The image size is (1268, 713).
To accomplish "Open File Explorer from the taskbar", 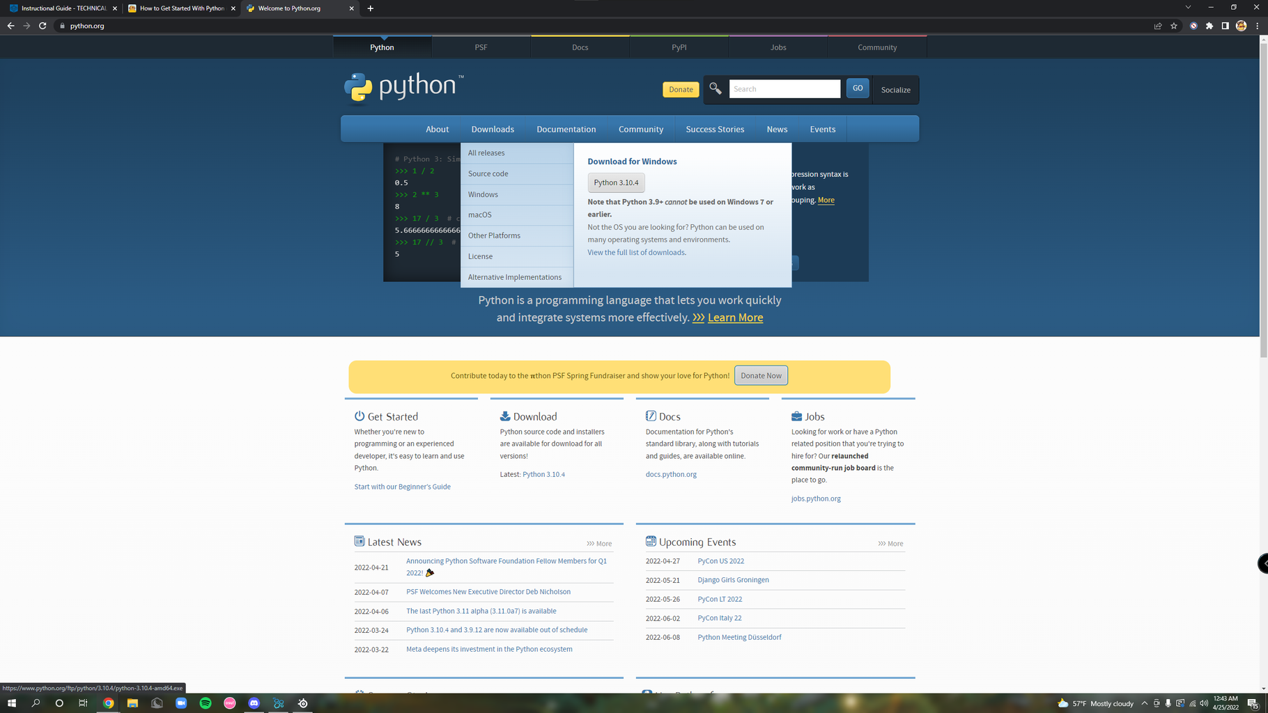I will [x=132, y=703].
